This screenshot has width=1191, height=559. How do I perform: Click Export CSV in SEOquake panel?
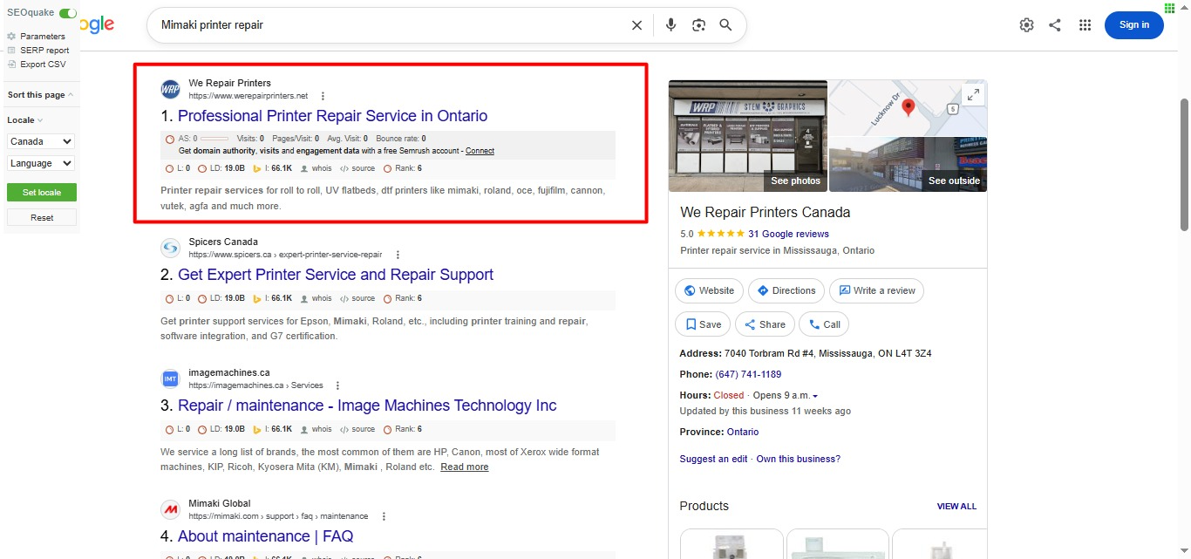pyautogui.click(x=43, y=65)
